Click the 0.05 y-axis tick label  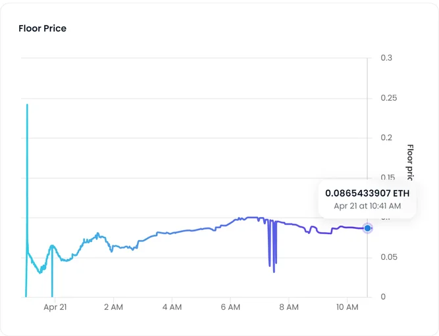tap(389, 257)
